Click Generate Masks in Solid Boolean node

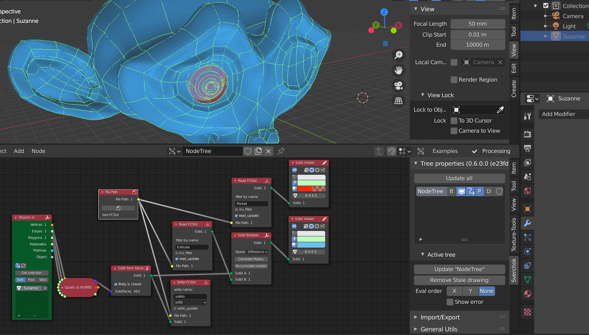pyautogui.click(x=251, y=259)
